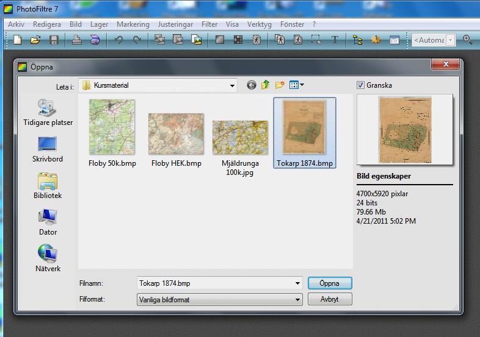Screen dimensions: 480x337
Task: Open the ? help menu
Action: click(x=314, y=24)
